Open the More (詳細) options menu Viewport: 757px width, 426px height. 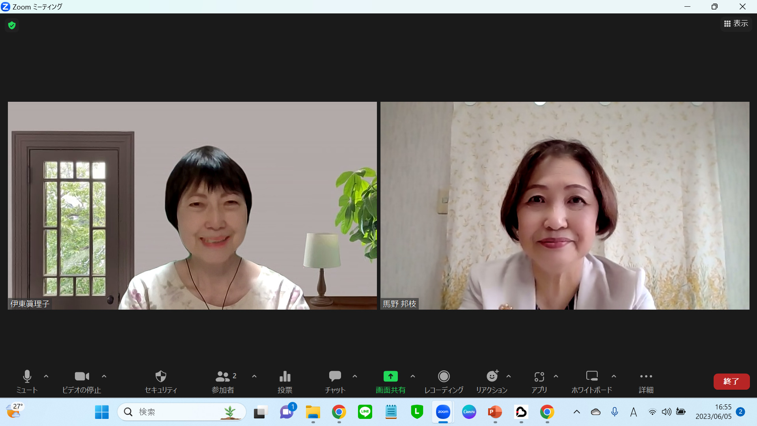click(x=646, y=377)
